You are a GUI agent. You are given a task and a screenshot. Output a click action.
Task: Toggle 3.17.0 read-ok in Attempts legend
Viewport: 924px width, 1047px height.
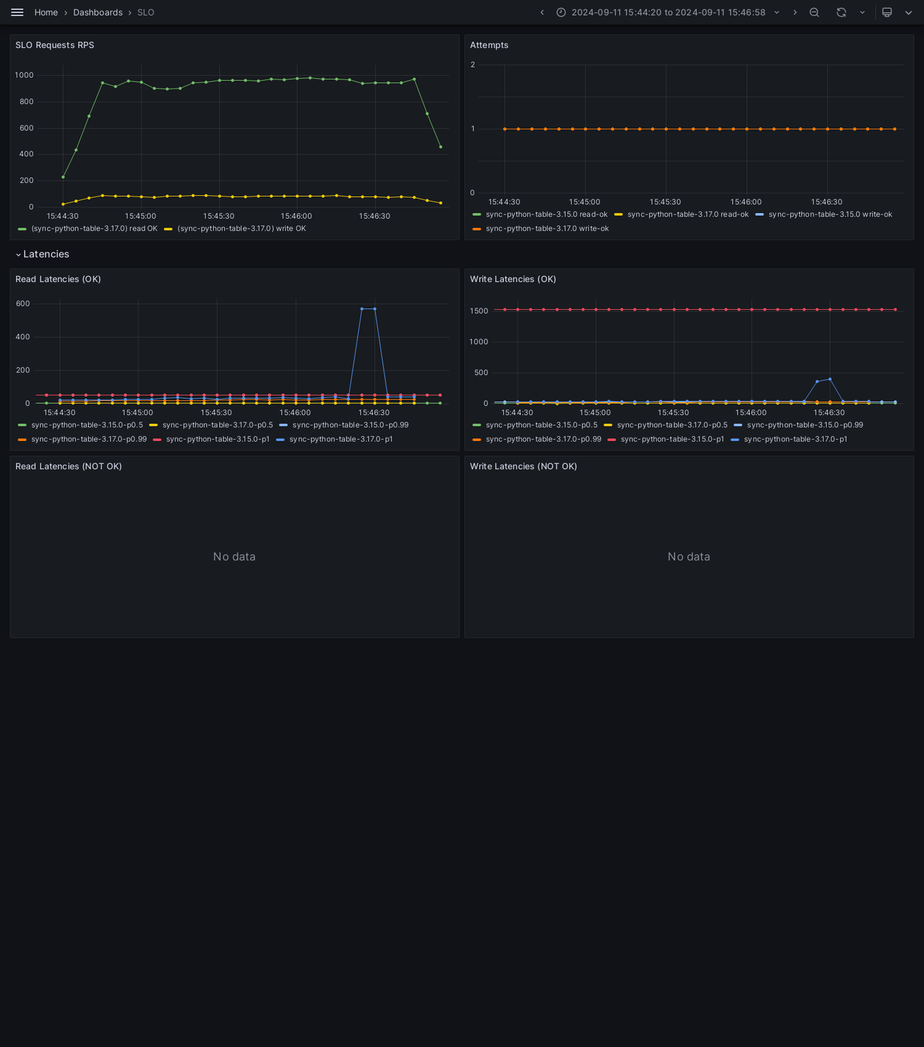click(688, 214)
